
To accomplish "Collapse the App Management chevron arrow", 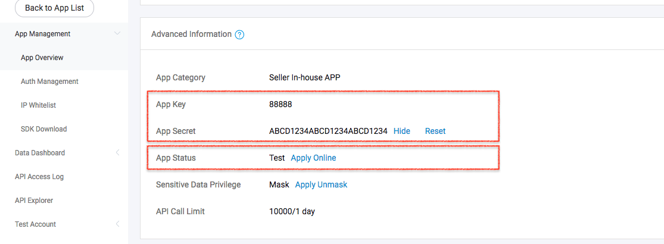I will [x=117, y=34].
